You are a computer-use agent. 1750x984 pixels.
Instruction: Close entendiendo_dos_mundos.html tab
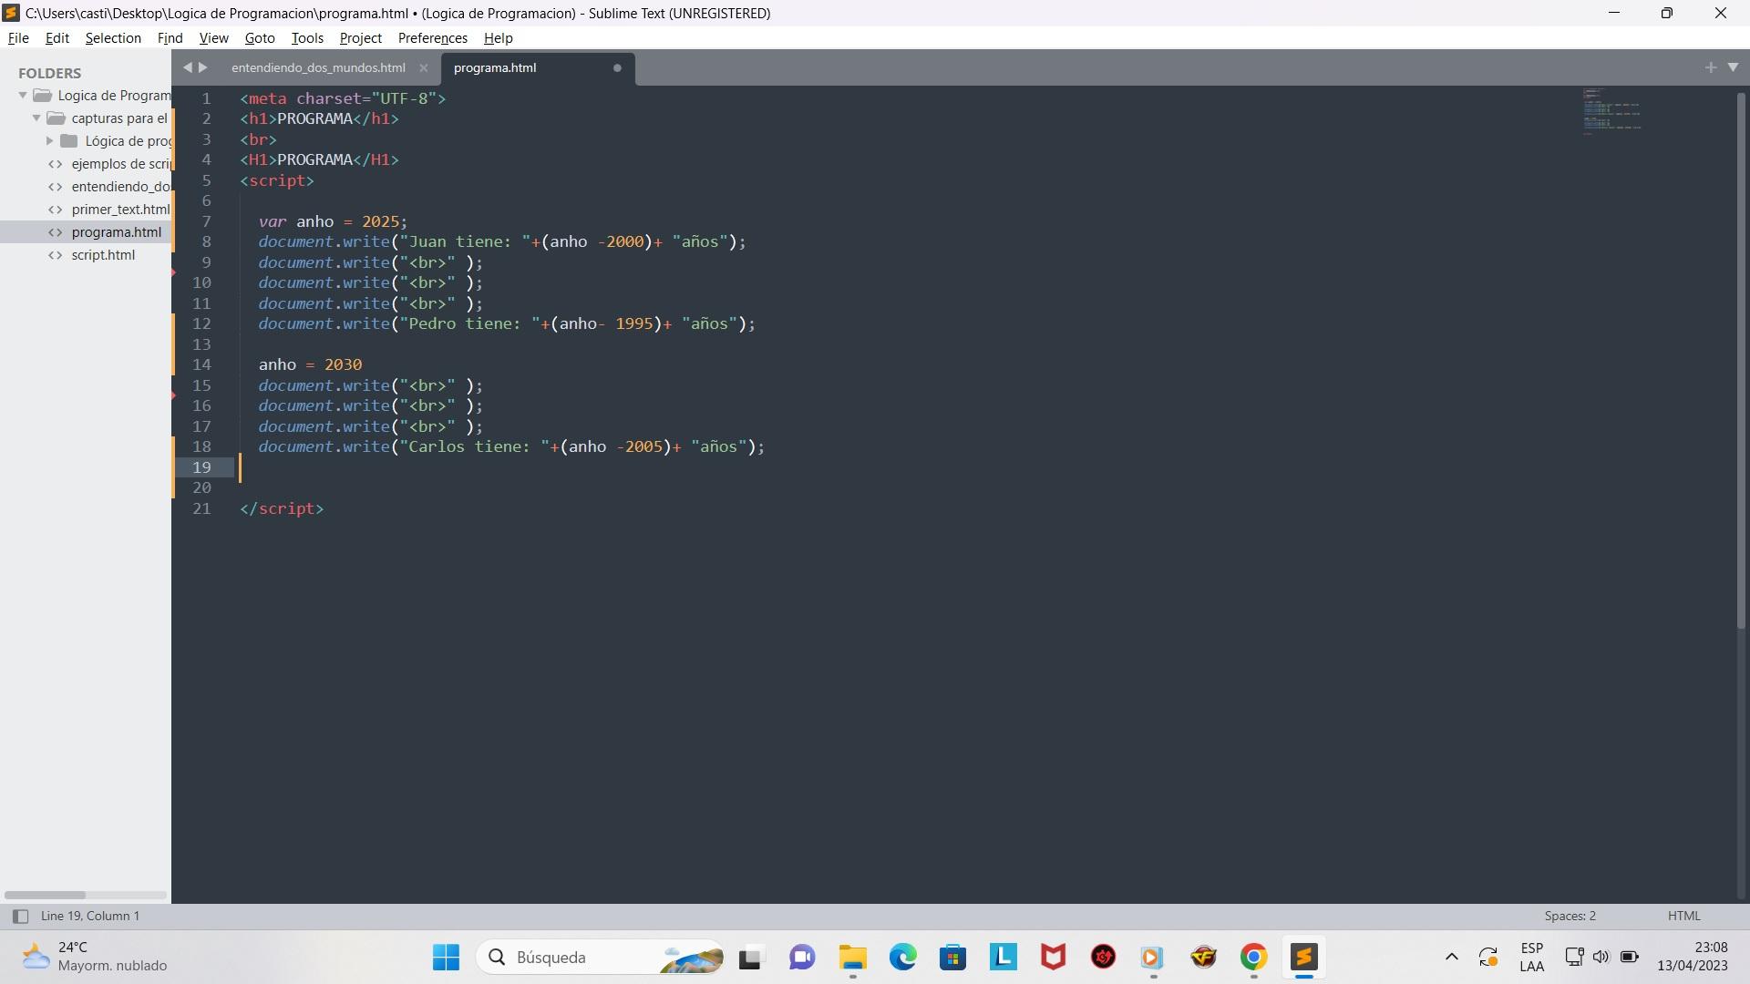(423, 67)
